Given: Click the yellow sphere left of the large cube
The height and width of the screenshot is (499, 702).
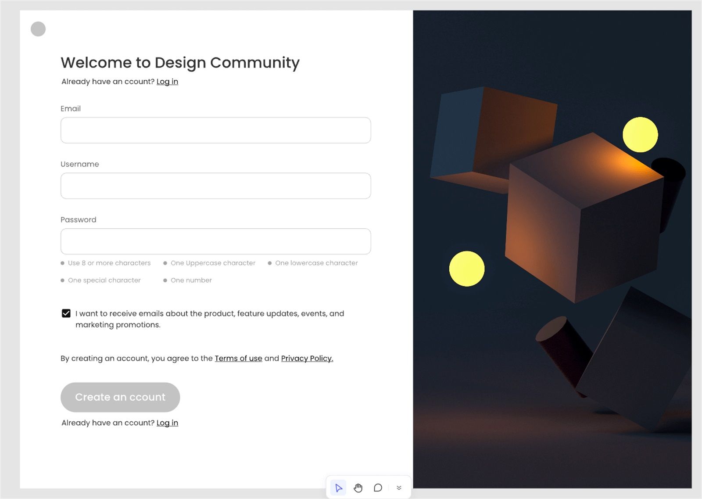Looking at the screenshot, I should (x=467, y=269).
